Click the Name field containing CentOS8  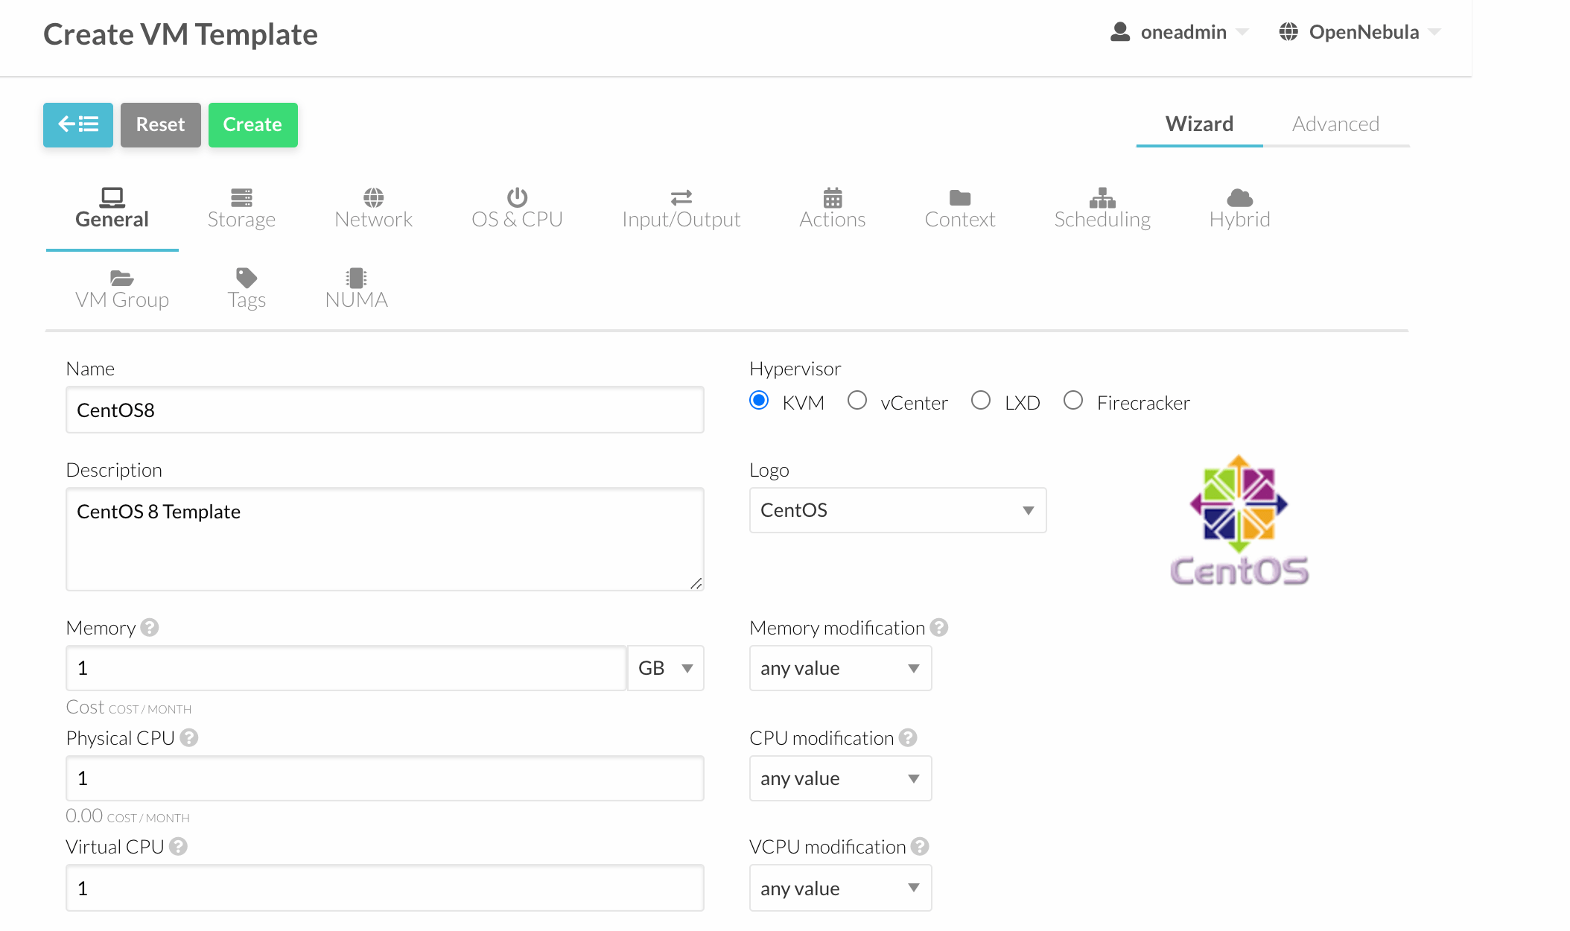pyautogui.click(x=385, y=410)
